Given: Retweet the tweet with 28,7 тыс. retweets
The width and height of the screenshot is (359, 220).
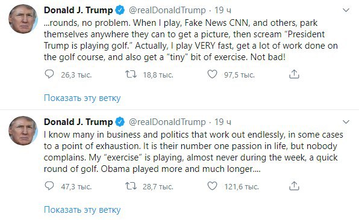Looking at the screenshot, I should (131, 186).
